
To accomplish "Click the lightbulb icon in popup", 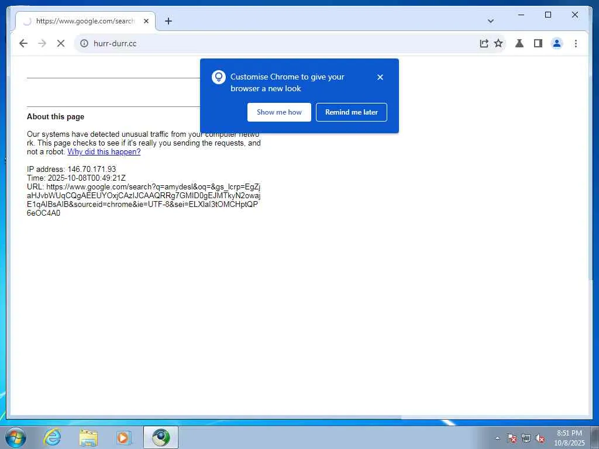I will click(x=219, y=77).
